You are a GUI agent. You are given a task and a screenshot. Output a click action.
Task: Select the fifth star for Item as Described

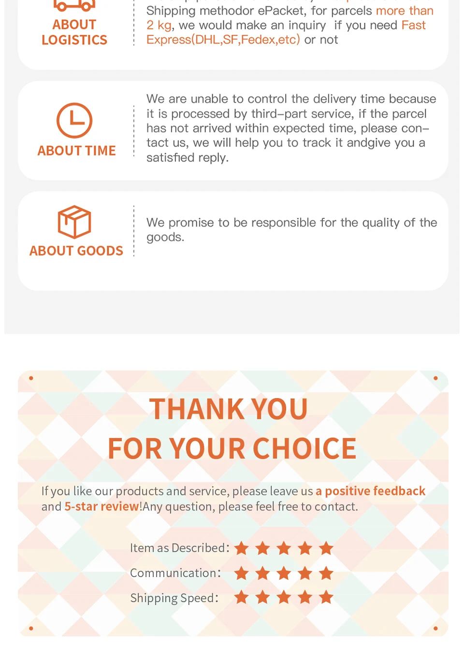click(x=326, y=548)
